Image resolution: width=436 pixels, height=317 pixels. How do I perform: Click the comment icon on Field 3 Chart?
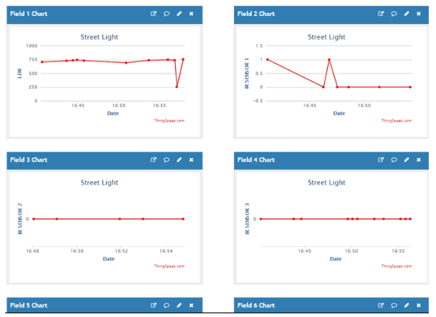coord(166,160)
